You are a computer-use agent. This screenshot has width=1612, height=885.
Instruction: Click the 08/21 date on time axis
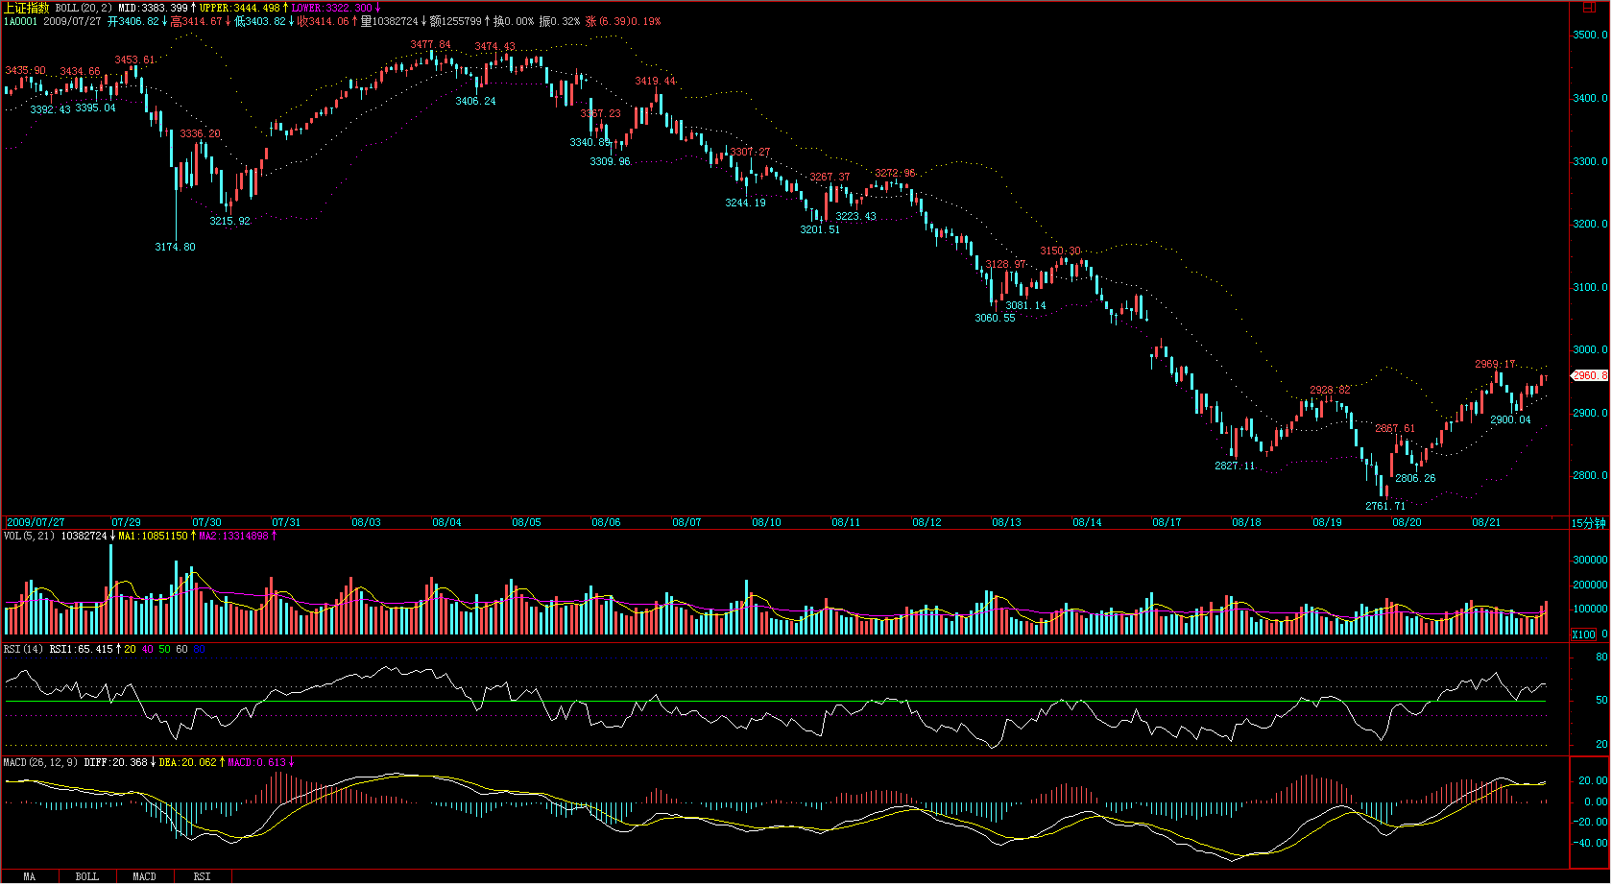click(x=1486, y=523)
